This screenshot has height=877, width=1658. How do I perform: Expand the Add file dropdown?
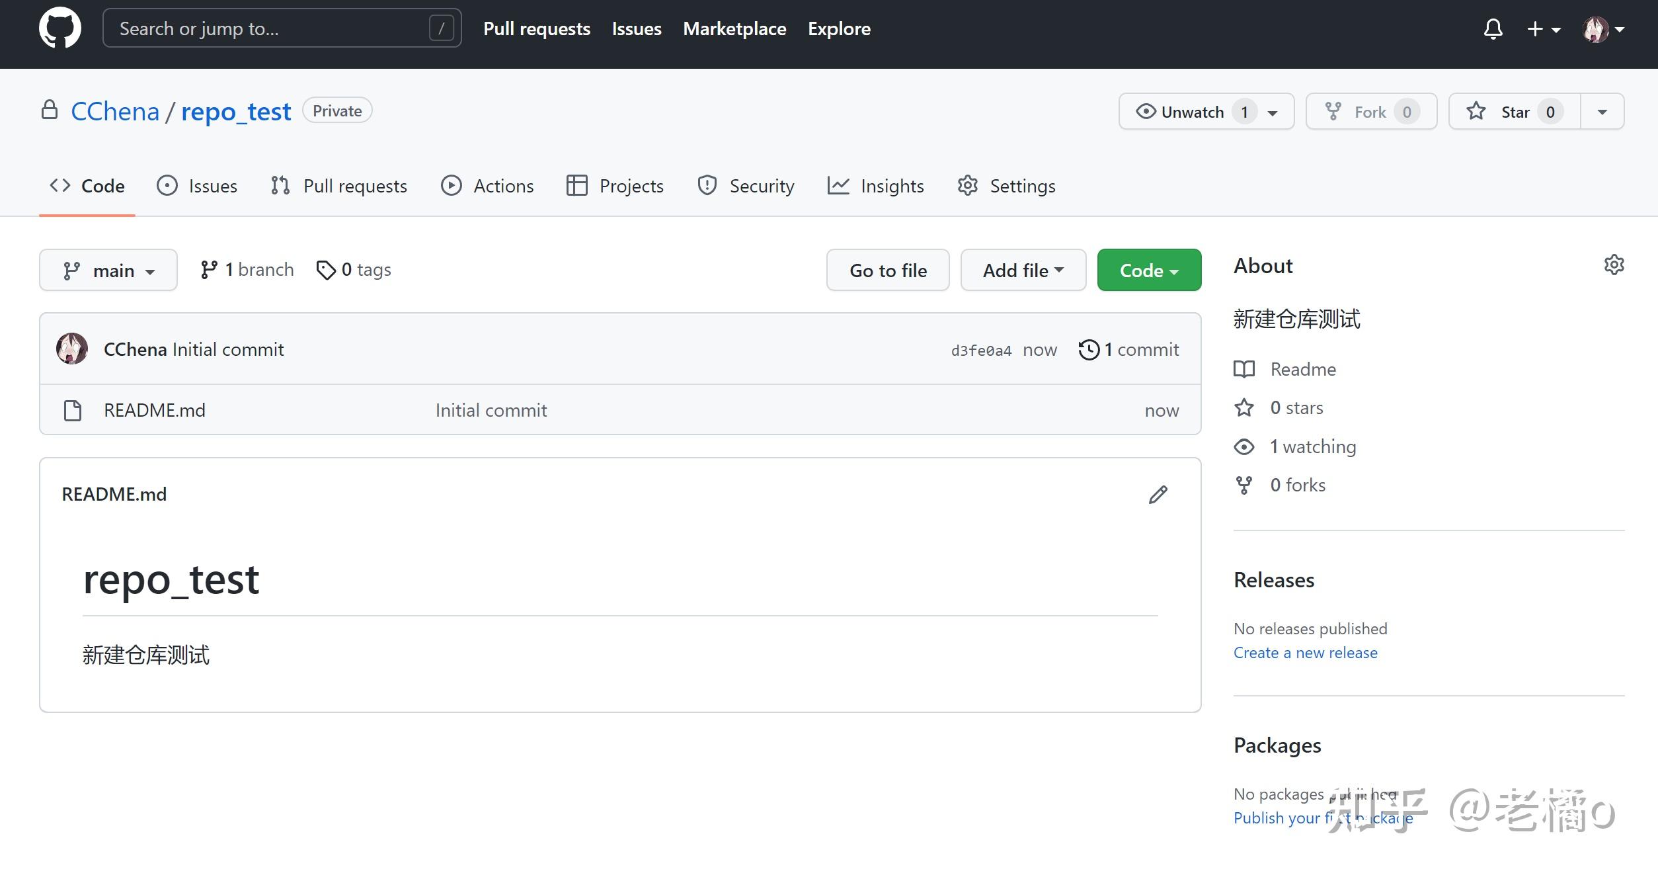pos(1023,271)
